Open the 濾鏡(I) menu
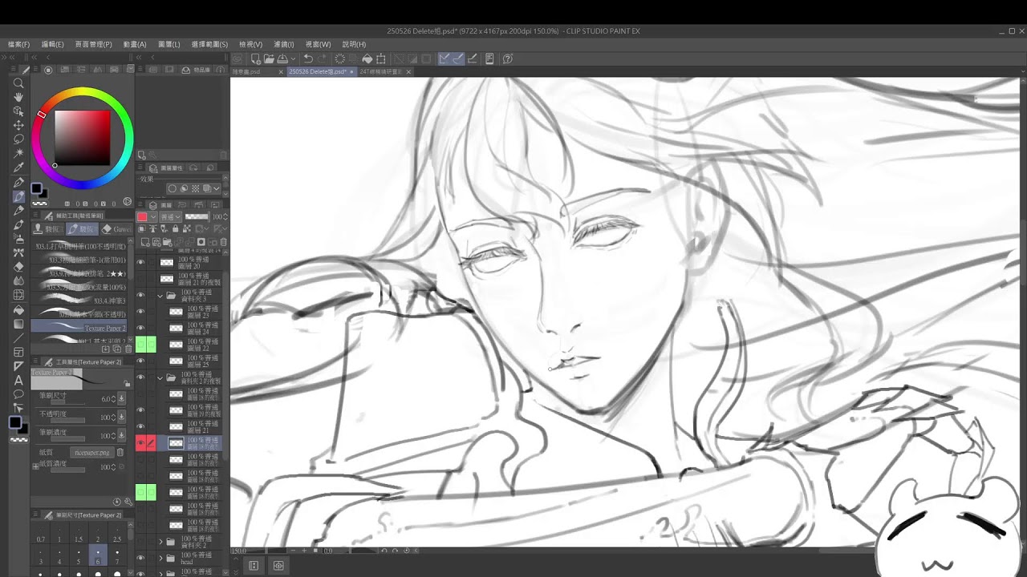This screenshot has width=1027, height=577. click(284, 44)
